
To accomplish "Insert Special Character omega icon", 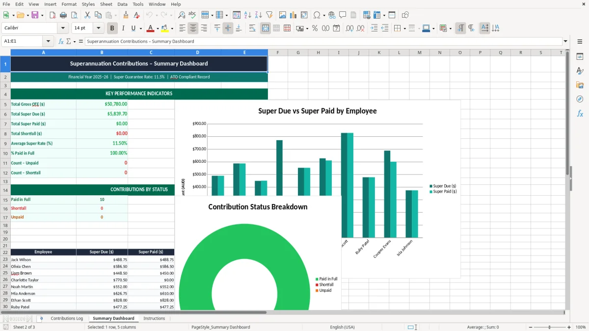I will (316, 15).
